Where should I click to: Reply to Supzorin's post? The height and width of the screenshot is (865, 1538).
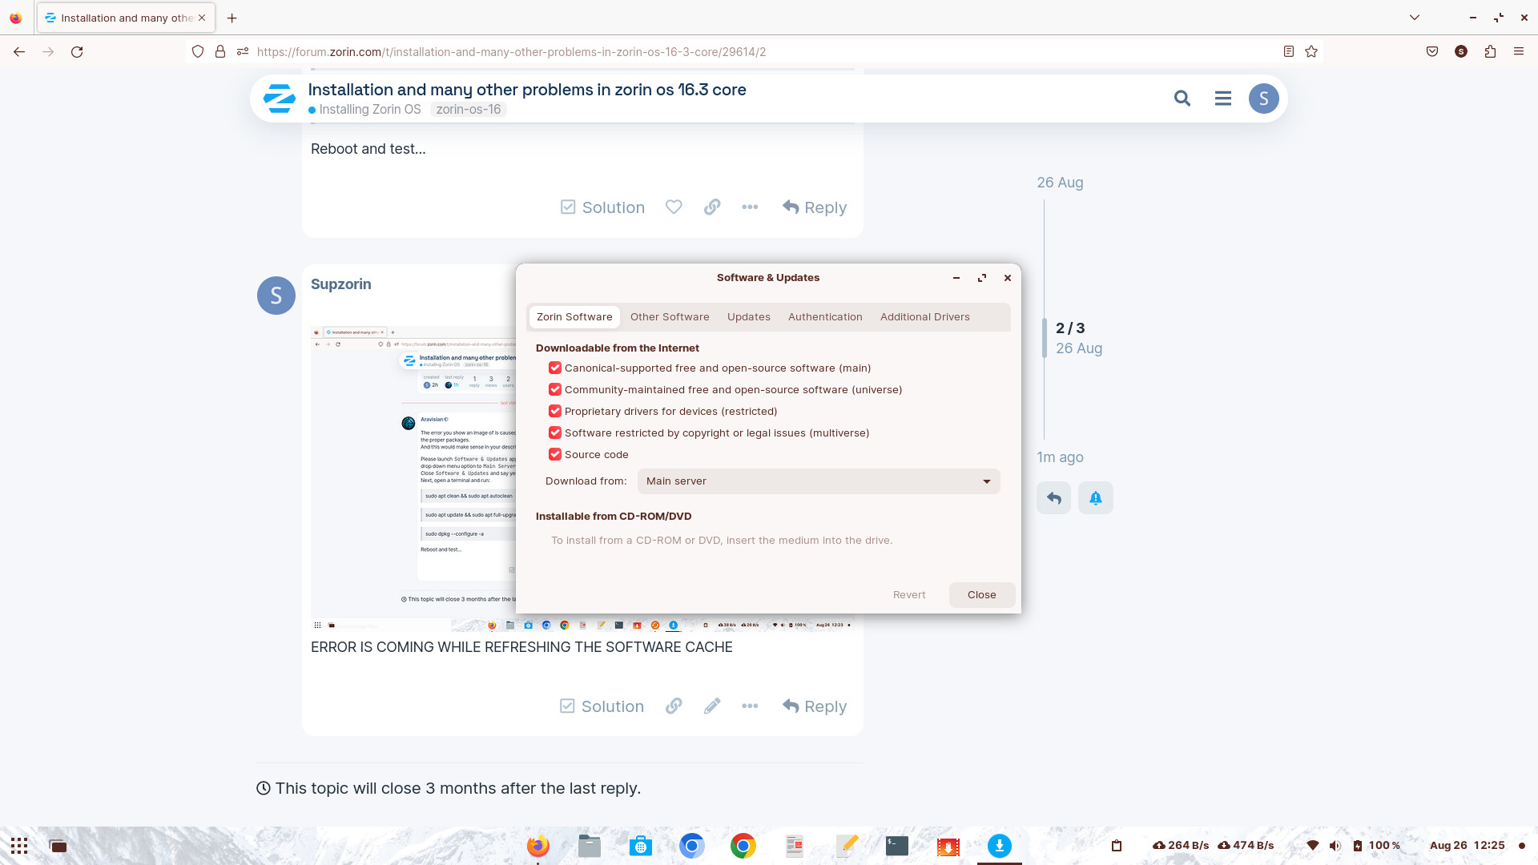coord(815,706)
